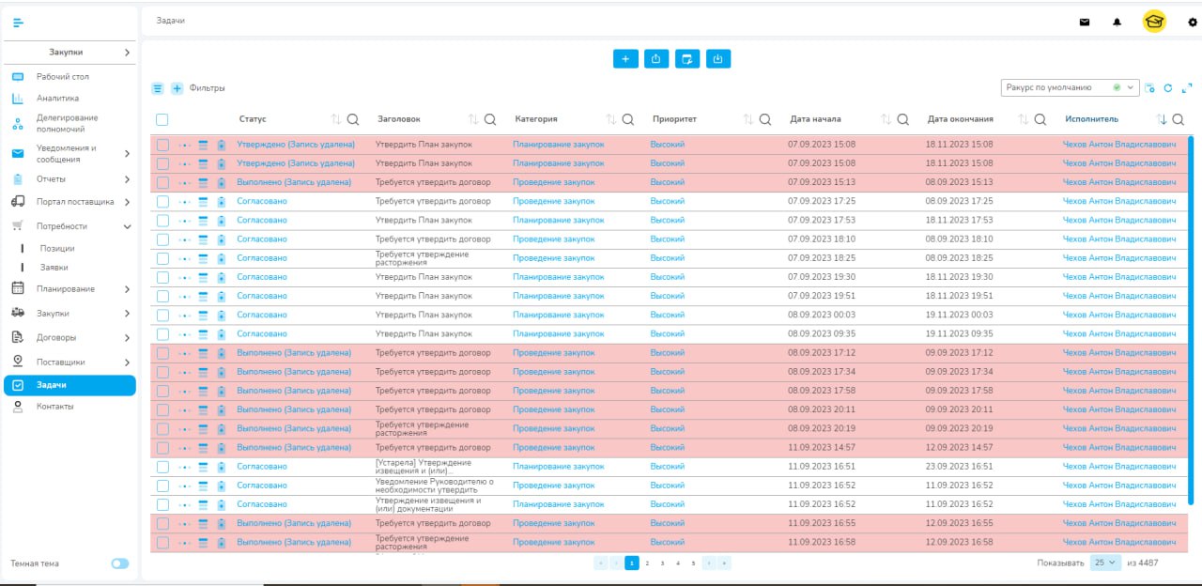The height and width of the screenshot is (586, 1202).
Task: Expand Уведомления и сообщения submenu
Action: point(128,153)
